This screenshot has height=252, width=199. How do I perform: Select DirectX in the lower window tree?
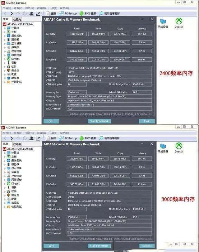point(13,183)
